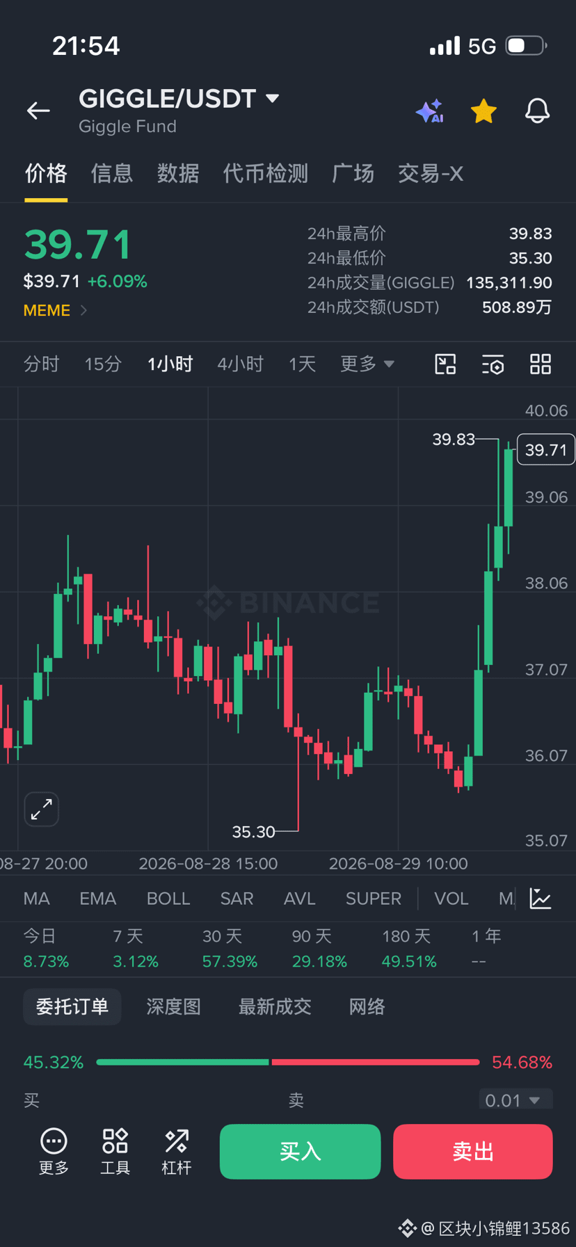Click 5G signal indicator
The image size is (576, 1247).
pos(481,47)
